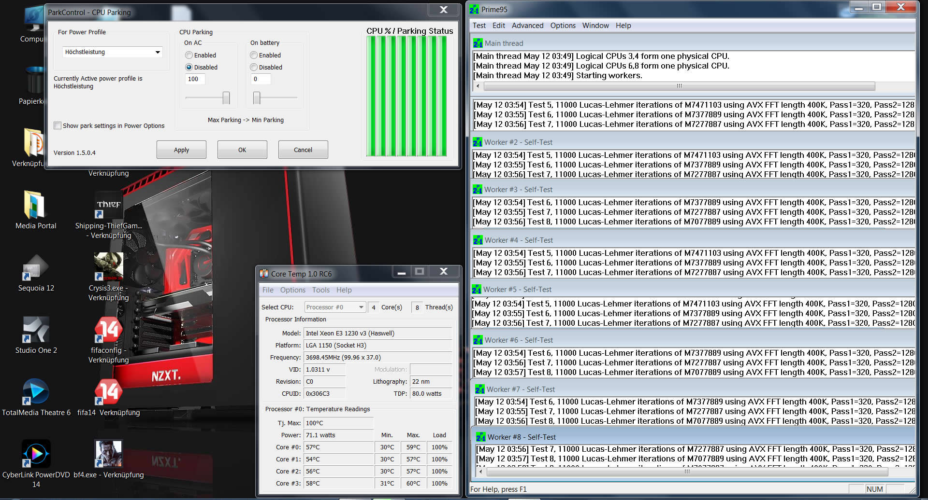Open the Prime95 Help menu
928x500 pixels.
623,26
